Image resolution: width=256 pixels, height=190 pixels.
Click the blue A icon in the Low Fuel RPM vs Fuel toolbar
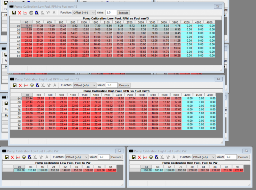37,13
